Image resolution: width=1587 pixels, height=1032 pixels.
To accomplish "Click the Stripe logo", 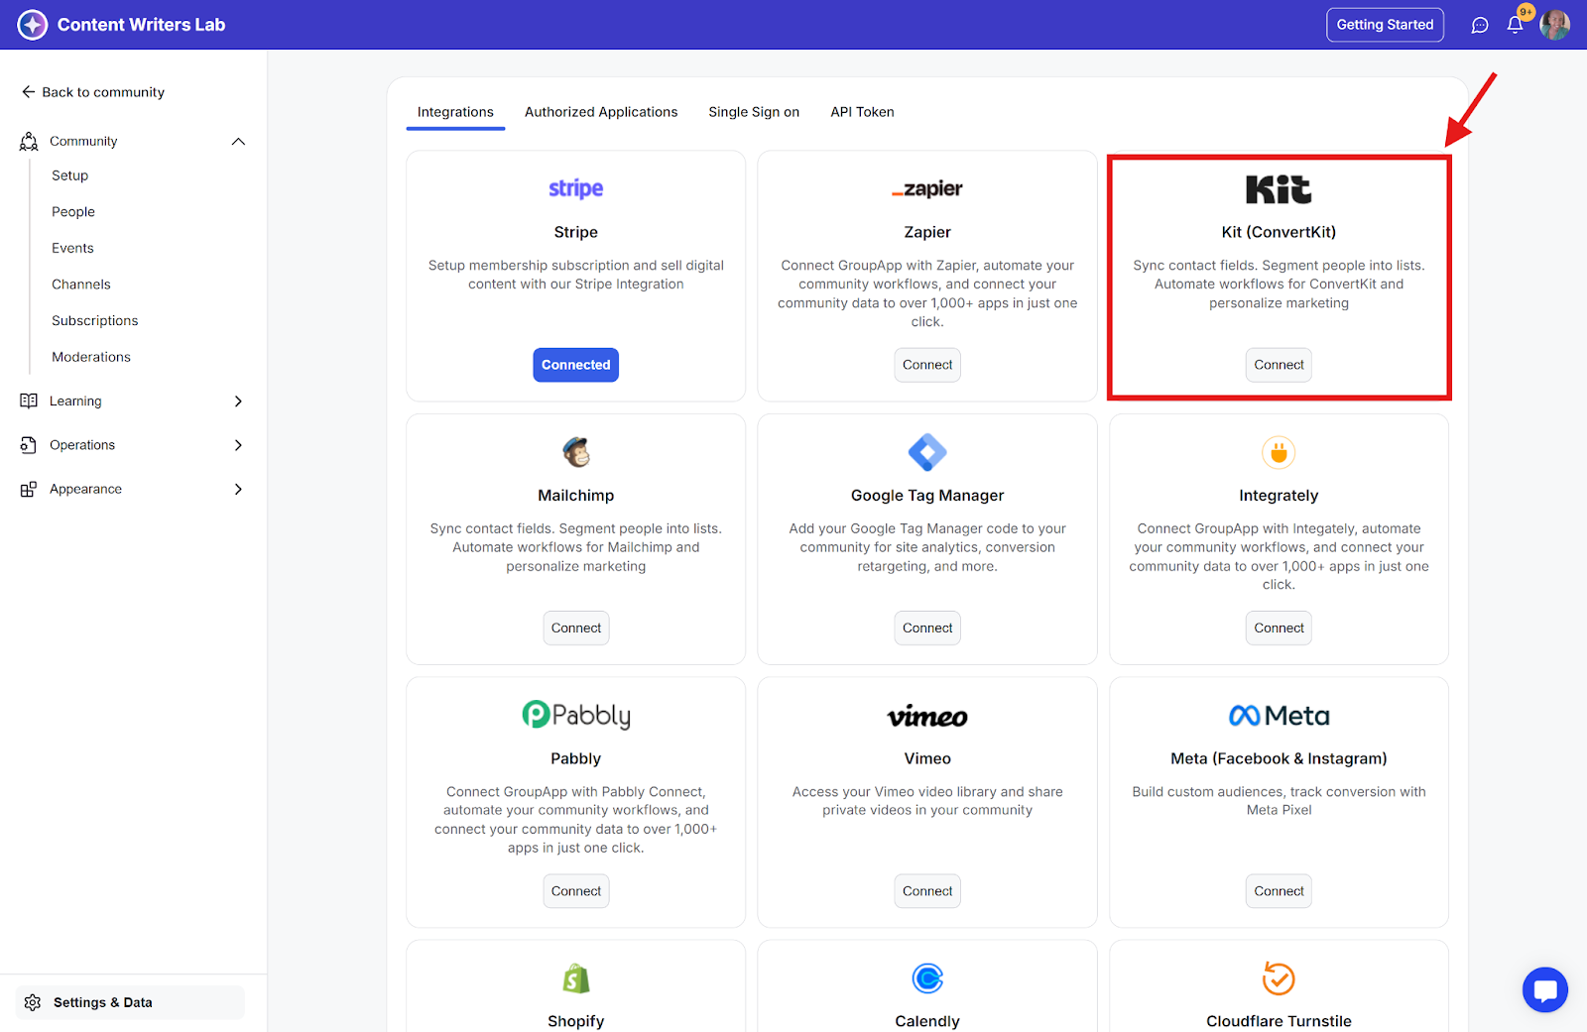I will [576, 188].
